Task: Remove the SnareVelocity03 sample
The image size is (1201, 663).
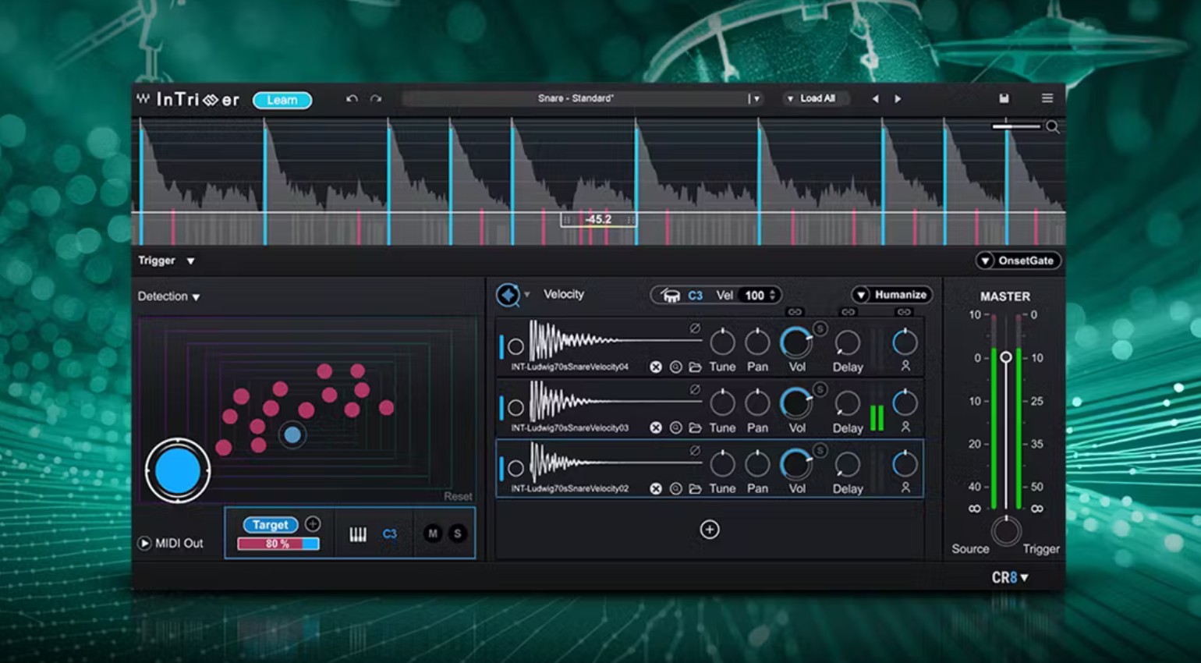Action: 656,427
